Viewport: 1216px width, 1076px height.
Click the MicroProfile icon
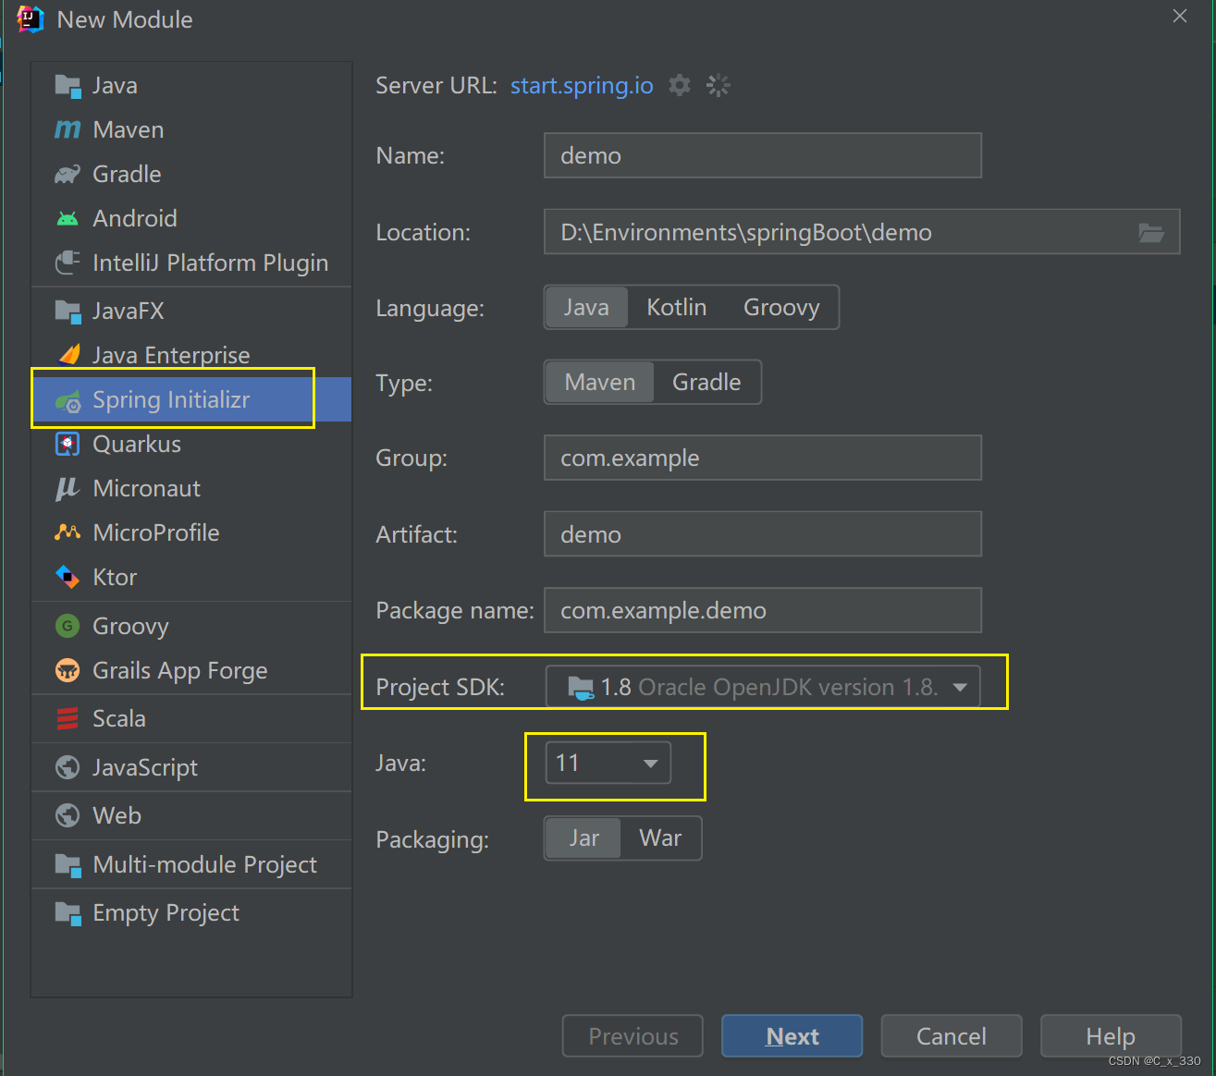pyautogui.click(x=68, y=532)
